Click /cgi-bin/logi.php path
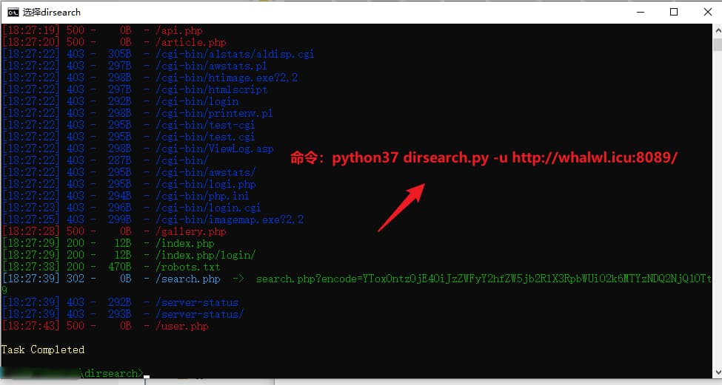The image size is (722, 385). pos(206,184)
